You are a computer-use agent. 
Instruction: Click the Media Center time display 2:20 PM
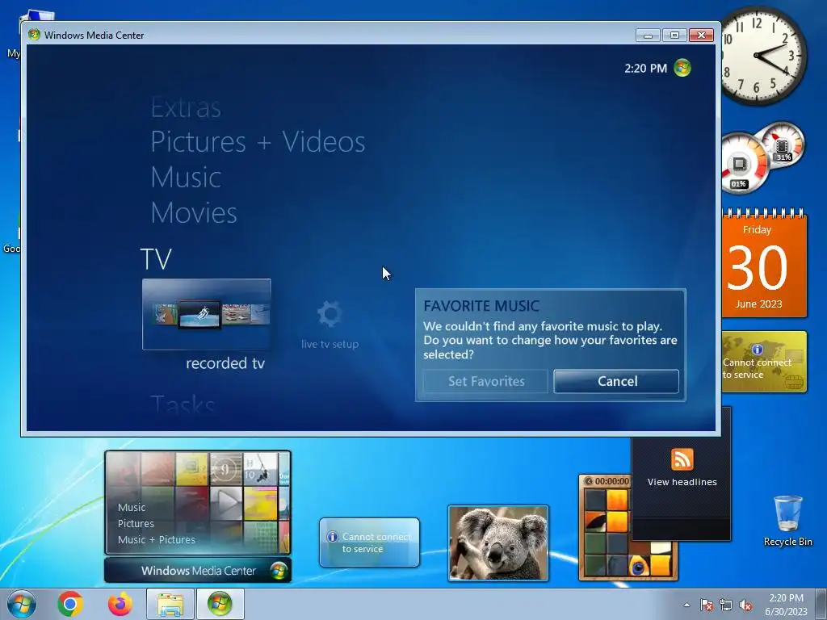645,69
